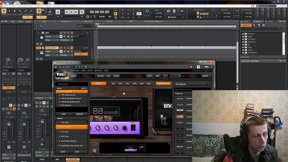Click the Mix Recall undo arrow icon

pyautogui.click(x=182, y=11)
